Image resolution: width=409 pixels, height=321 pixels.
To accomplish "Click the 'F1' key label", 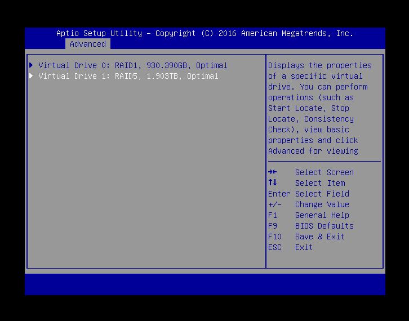I will click(273, 215).
